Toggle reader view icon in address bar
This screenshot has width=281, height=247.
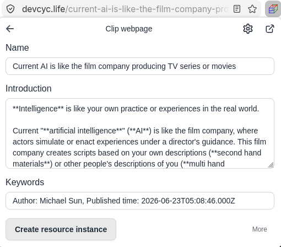click(237, 9)
